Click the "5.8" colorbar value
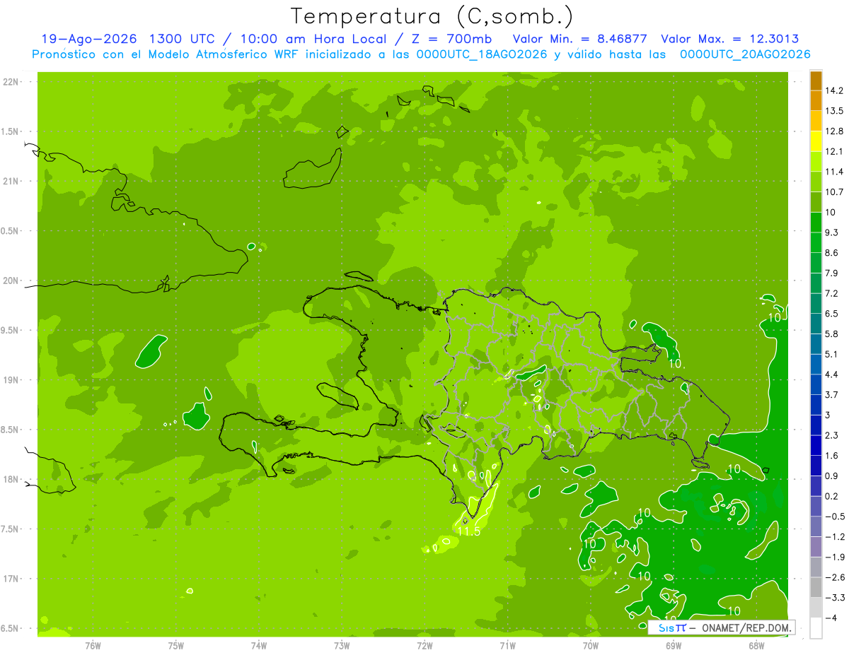The image size is (849, 655). pyautogui.click(x=832, y=334)
